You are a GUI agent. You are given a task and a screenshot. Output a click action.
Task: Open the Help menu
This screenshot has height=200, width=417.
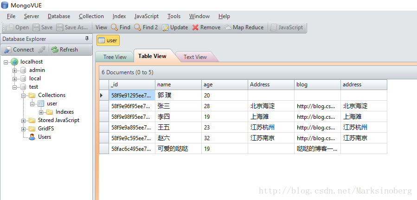pyautogui.click(x=224, y=16)
